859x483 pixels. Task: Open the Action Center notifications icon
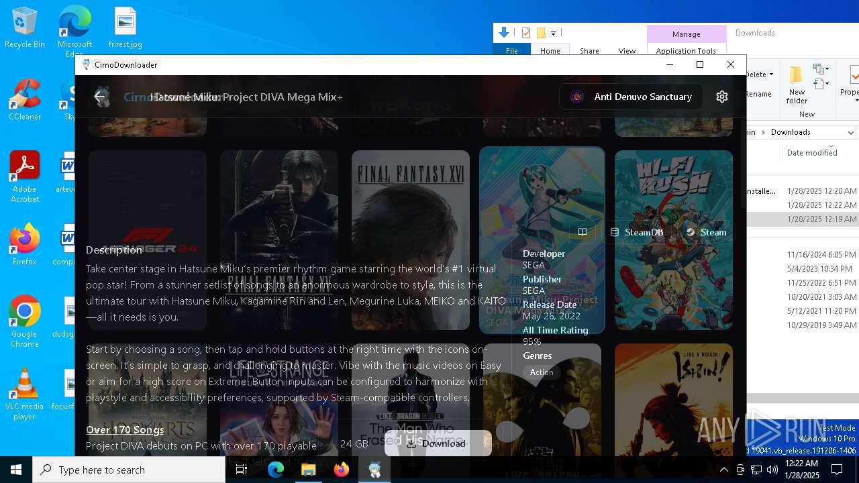coord(837,470)
